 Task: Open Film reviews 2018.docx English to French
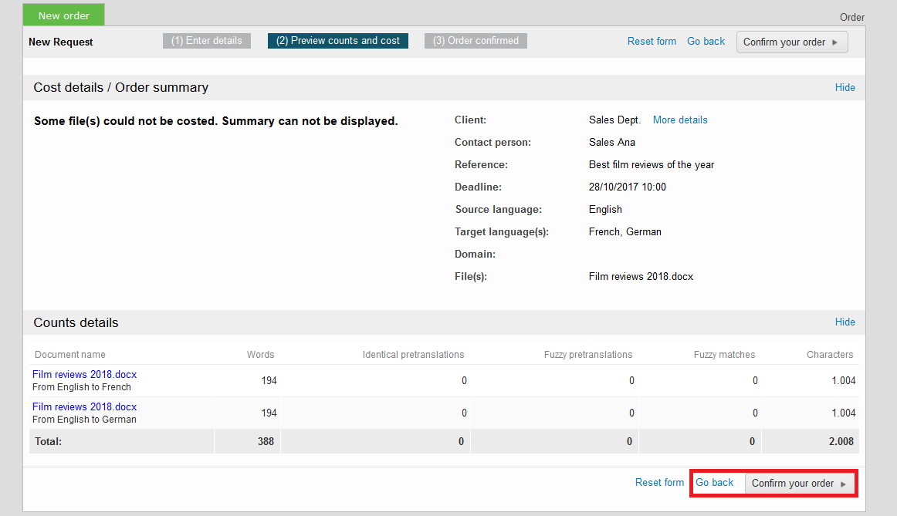tap(84, 375)
